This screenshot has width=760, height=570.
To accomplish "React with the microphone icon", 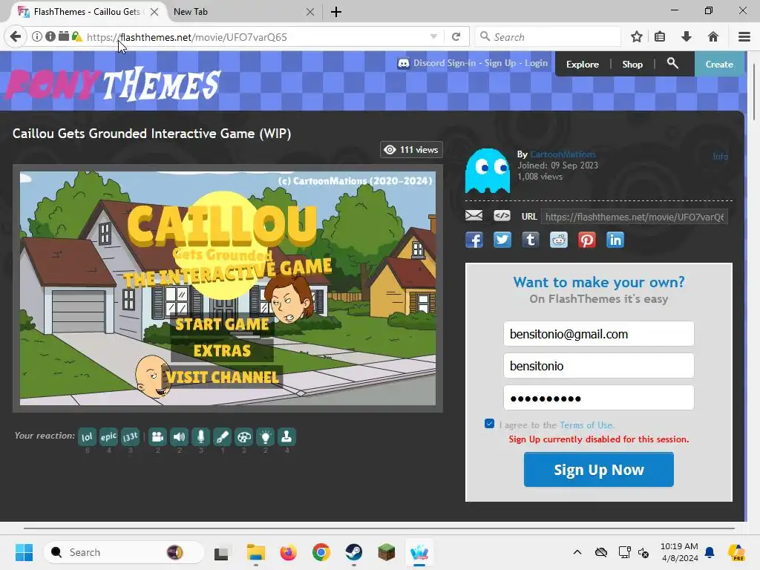I will point(200,436).
